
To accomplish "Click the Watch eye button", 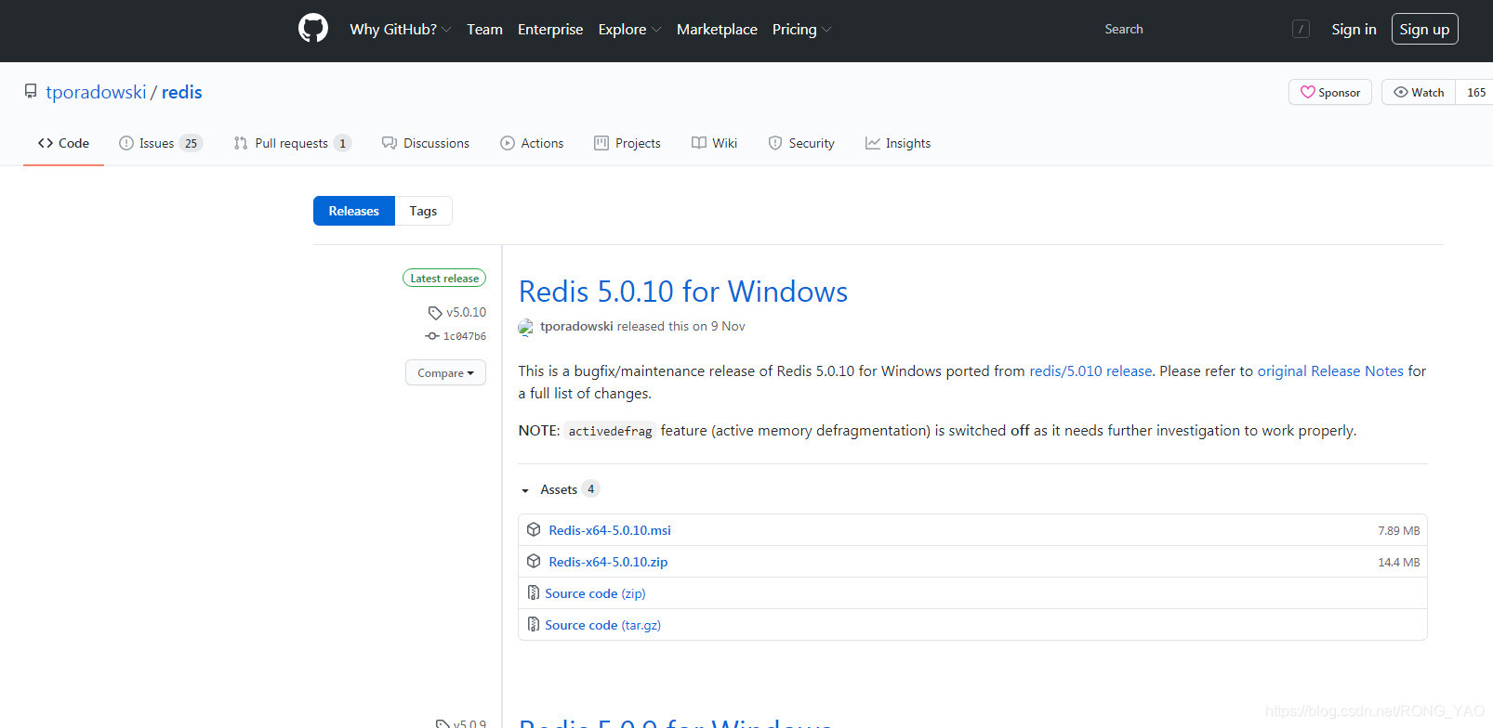I will point(1419,92).
